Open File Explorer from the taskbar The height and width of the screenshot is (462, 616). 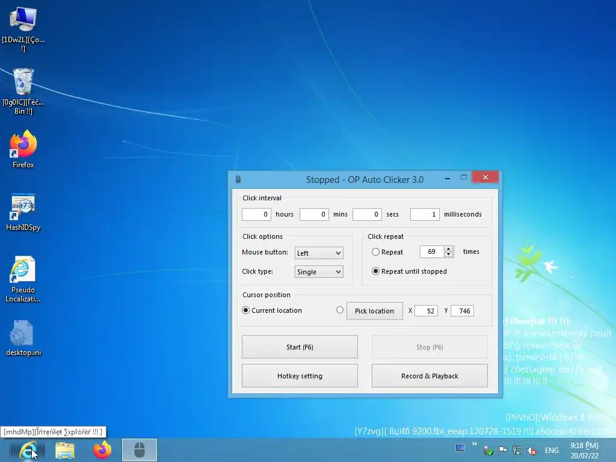[x=65, y=450]
